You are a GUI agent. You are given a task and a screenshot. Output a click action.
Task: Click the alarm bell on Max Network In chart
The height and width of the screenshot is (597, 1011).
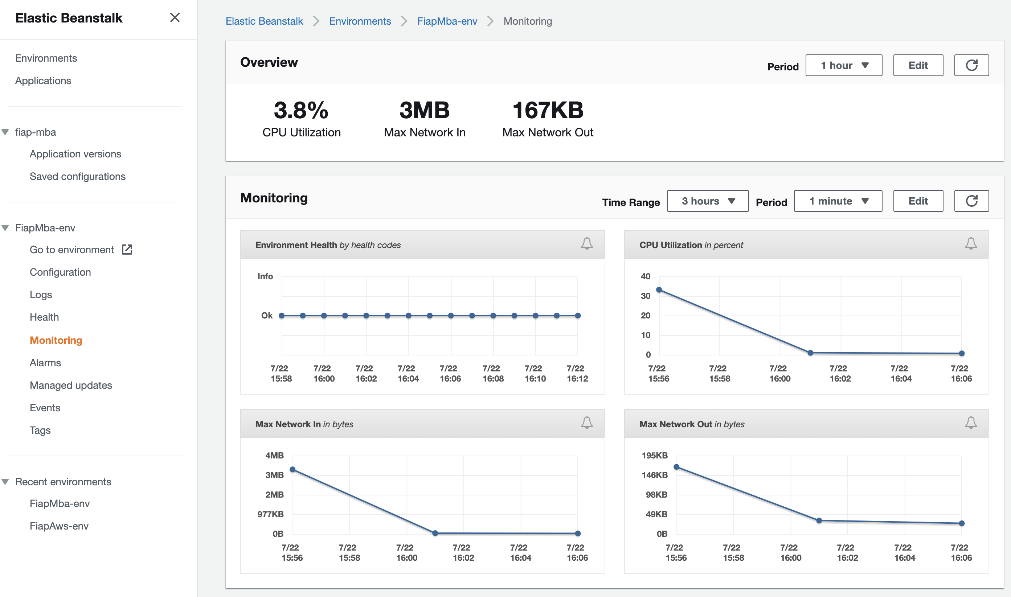point(586,423)
